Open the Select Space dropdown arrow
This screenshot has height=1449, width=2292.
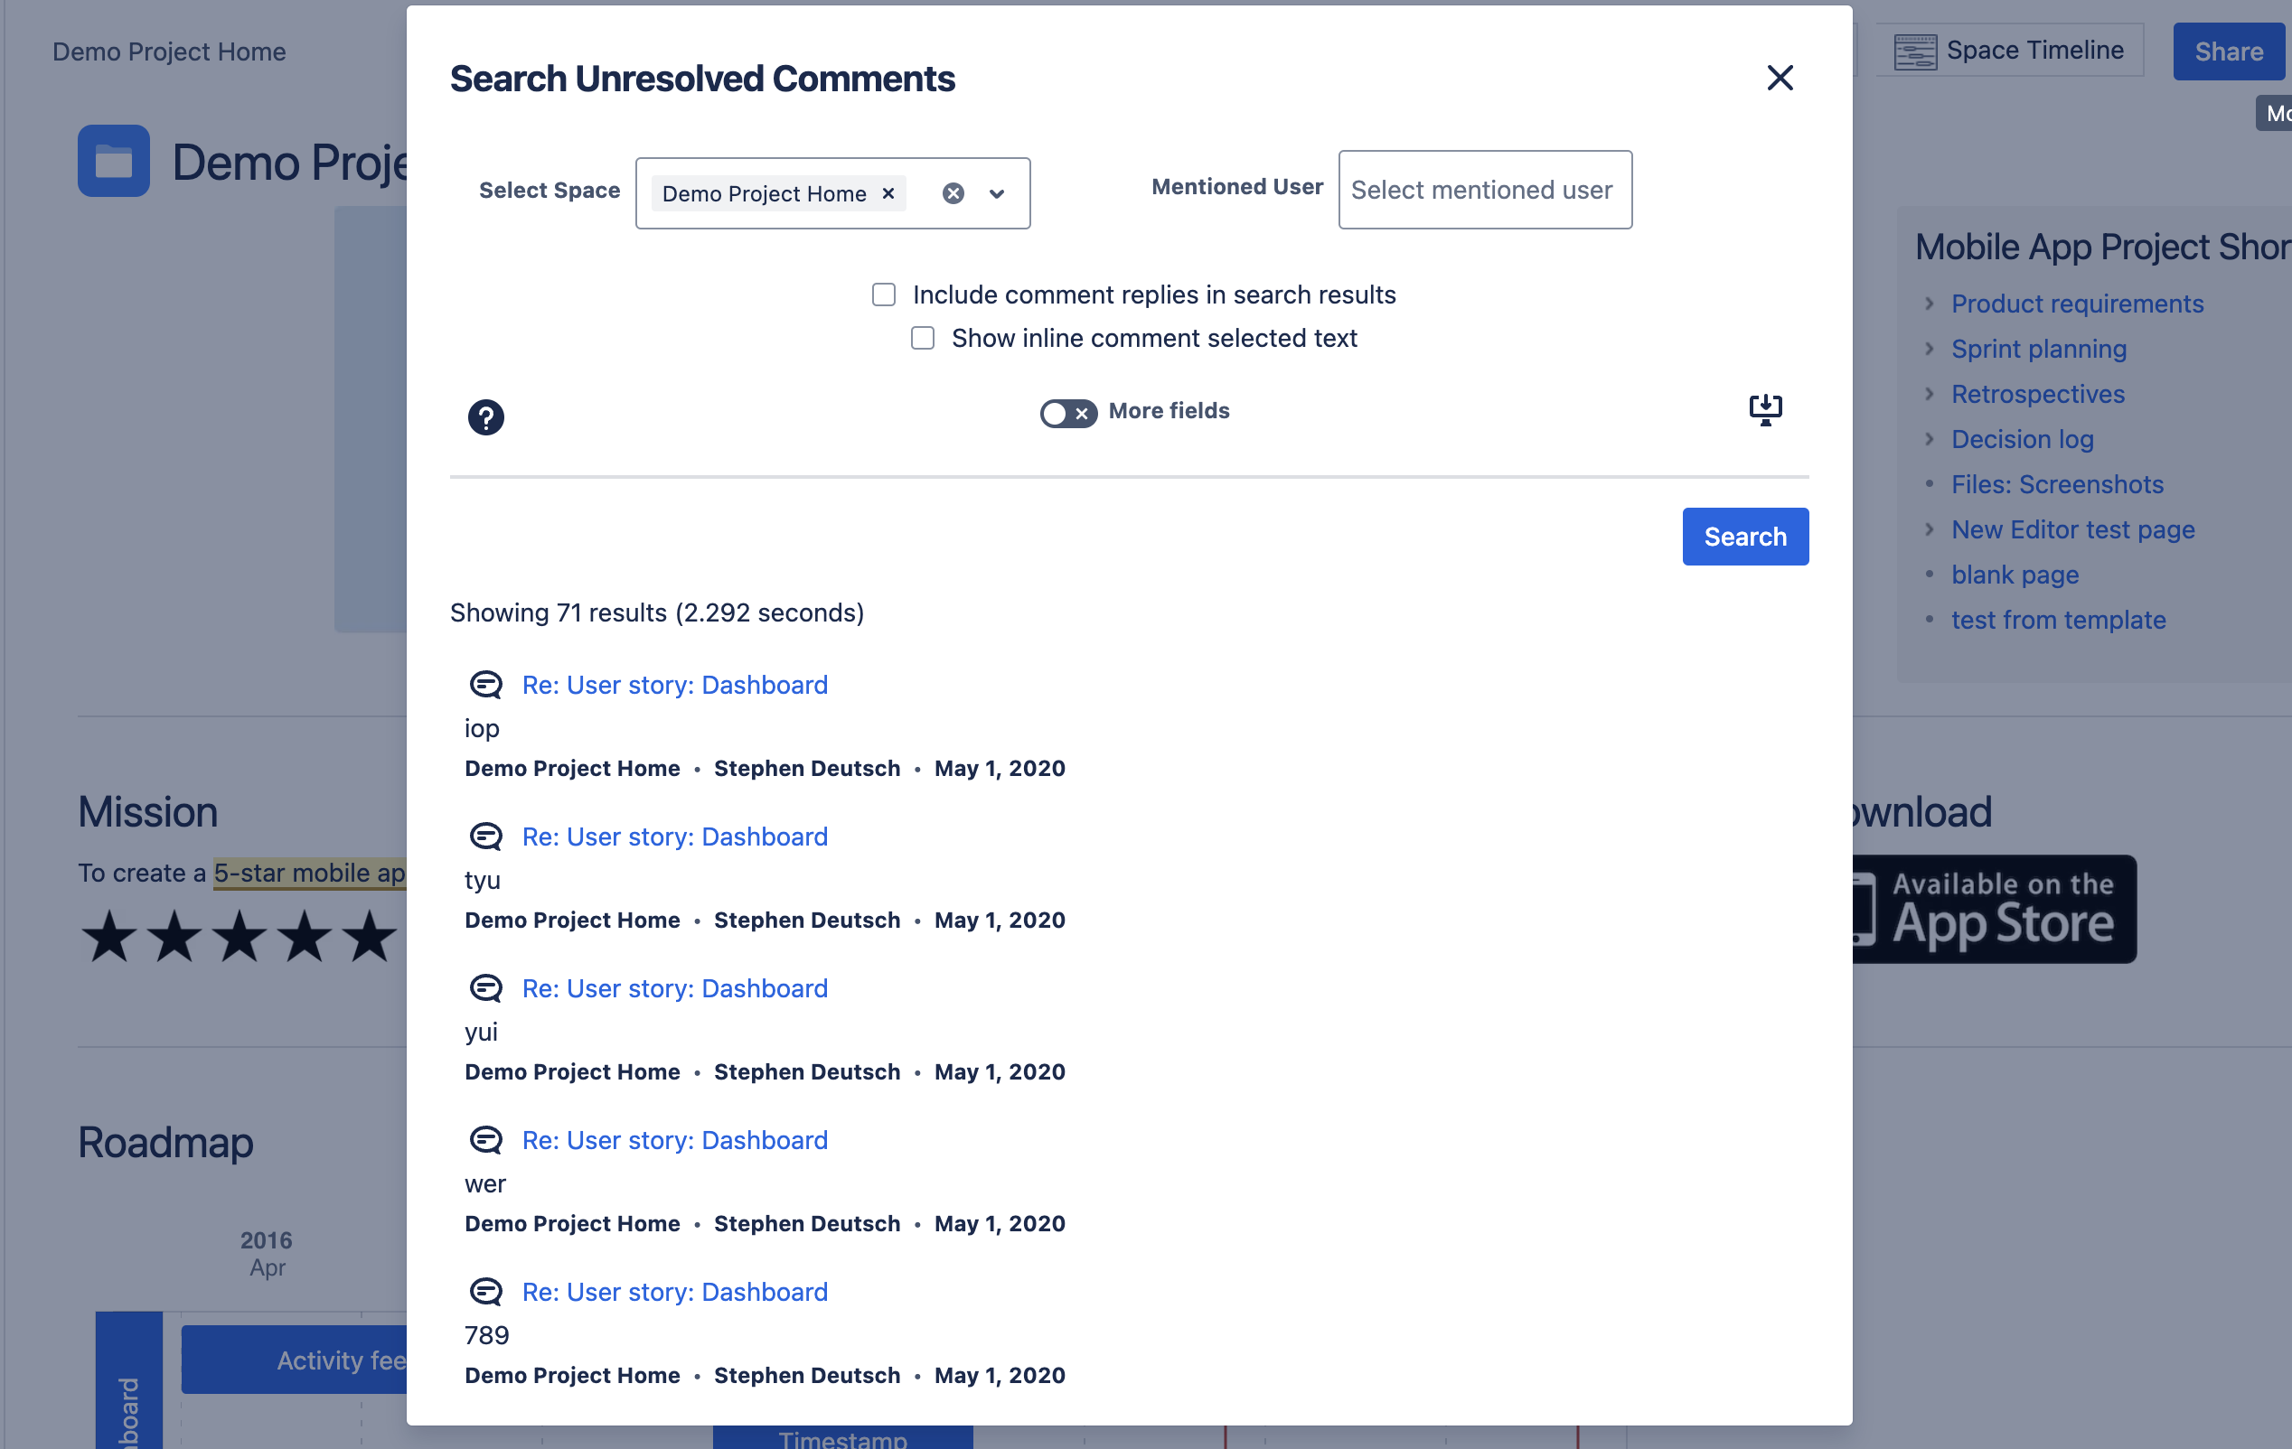997,194
